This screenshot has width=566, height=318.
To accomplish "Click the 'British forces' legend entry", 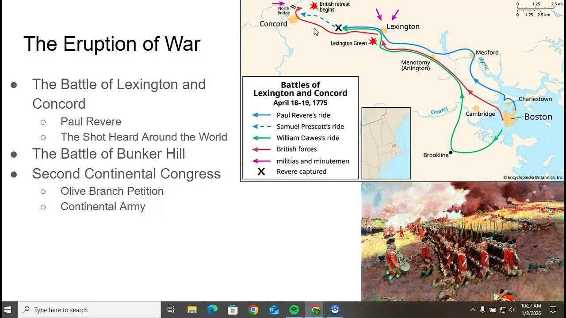I will [x=297, y=149].
